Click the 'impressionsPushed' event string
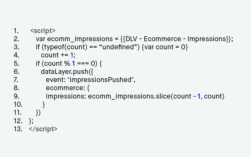Viewport: 251px width, 157px height. pyautogui.click(x=101, y=80)
